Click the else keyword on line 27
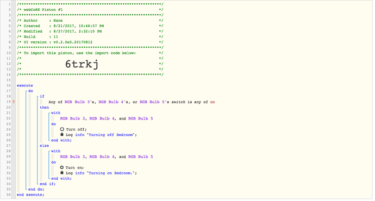This screenshot has height=201, width=375. point(44,146)
